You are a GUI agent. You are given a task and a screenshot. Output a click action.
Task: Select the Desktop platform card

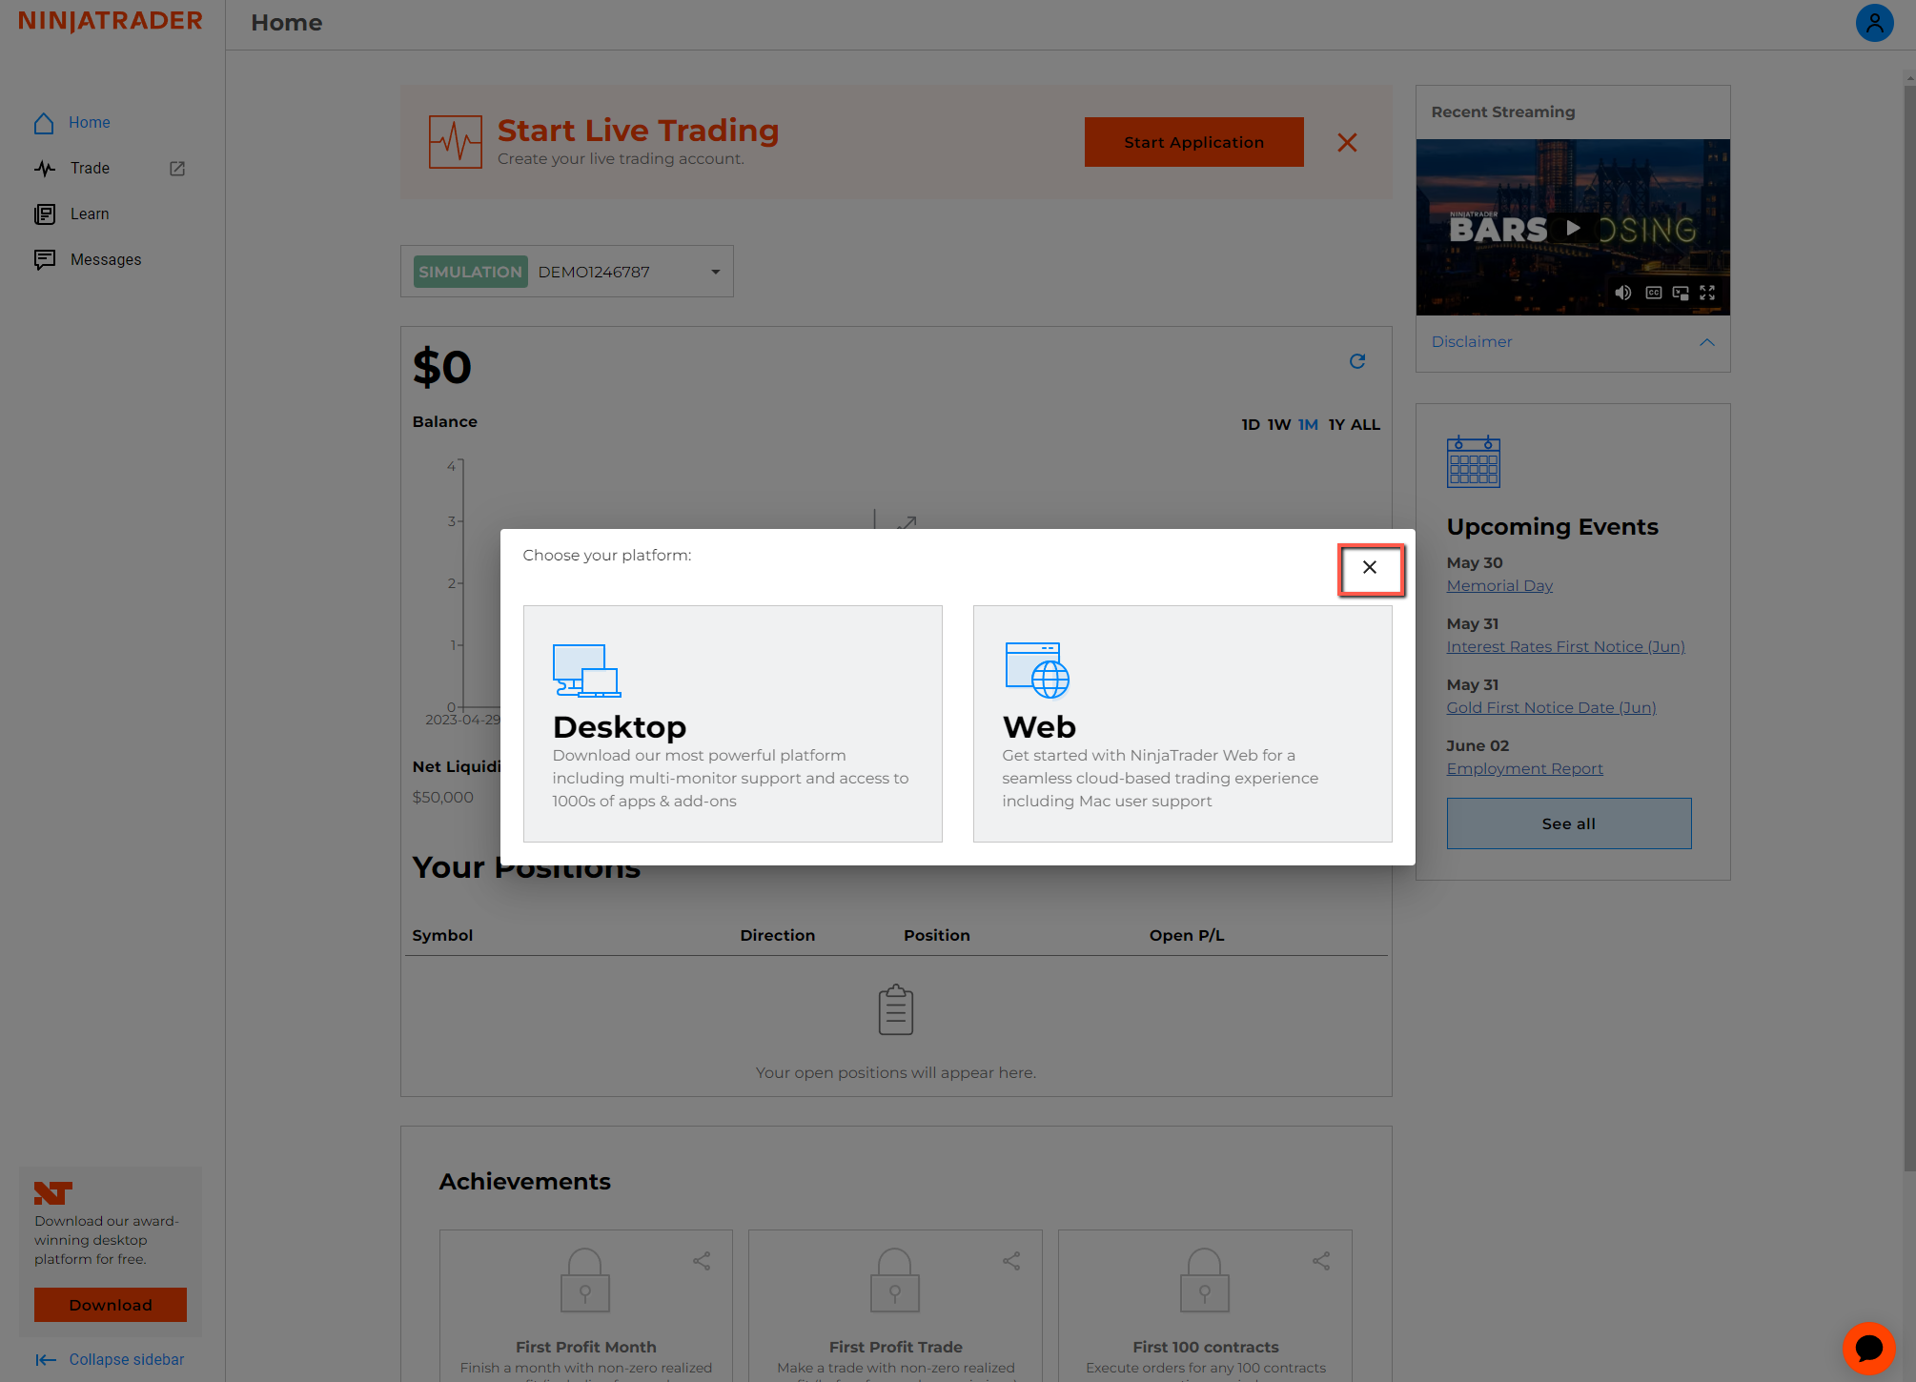tap(732, 723)
